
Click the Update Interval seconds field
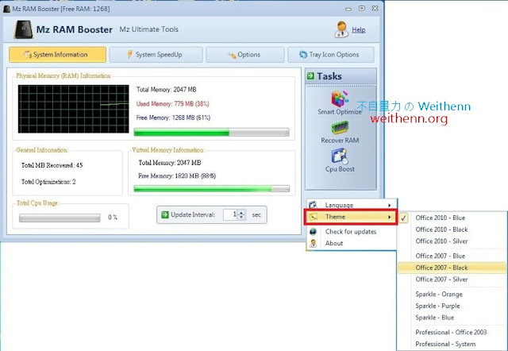tap(231, 214)
